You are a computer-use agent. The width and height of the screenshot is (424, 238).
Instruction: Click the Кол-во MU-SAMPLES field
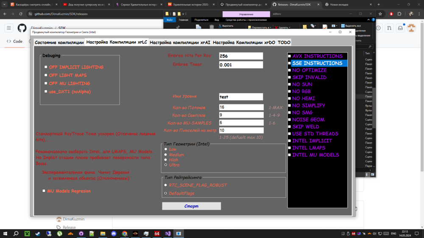click(x=241, y=123)
